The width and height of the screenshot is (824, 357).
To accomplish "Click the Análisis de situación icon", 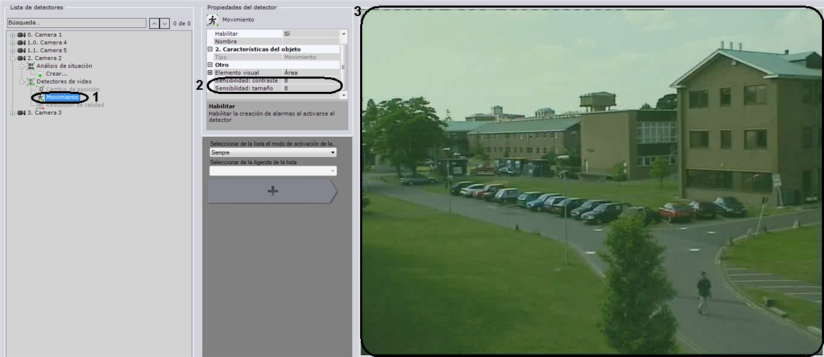I will (30, 66).
